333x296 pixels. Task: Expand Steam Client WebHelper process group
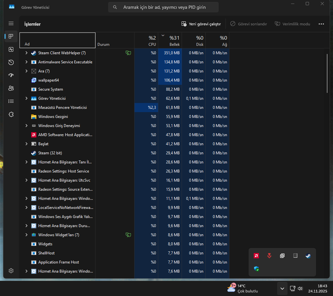tap(26, 53)
